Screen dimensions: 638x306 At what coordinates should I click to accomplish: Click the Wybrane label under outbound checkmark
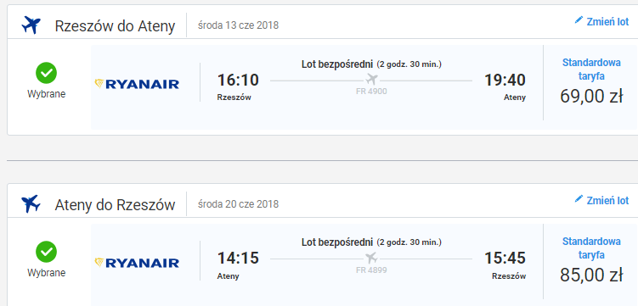pyautogui.click(x=47, y=94)
